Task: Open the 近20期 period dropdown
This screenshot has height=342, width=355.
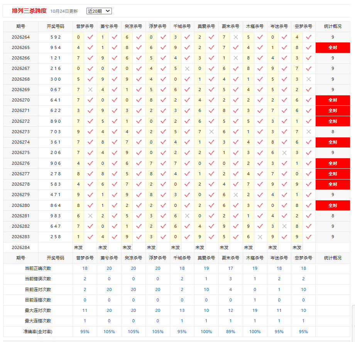Action: pyautogui.click(x=99, y=11)
